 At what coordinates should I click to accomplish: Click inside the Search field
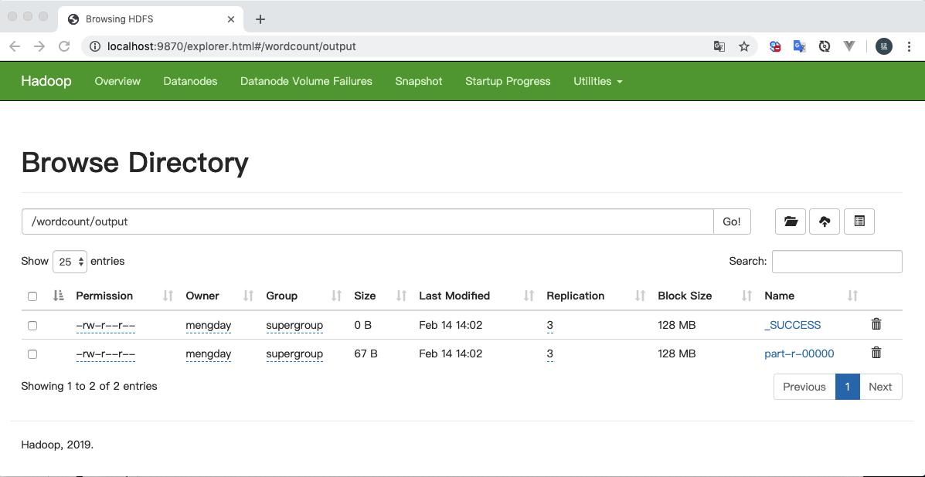[x=837, y=261]
